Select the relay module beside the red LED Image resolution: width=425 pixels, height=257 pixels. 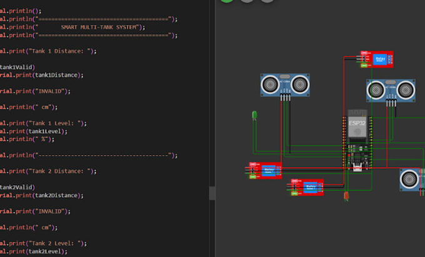click(307, 188)
